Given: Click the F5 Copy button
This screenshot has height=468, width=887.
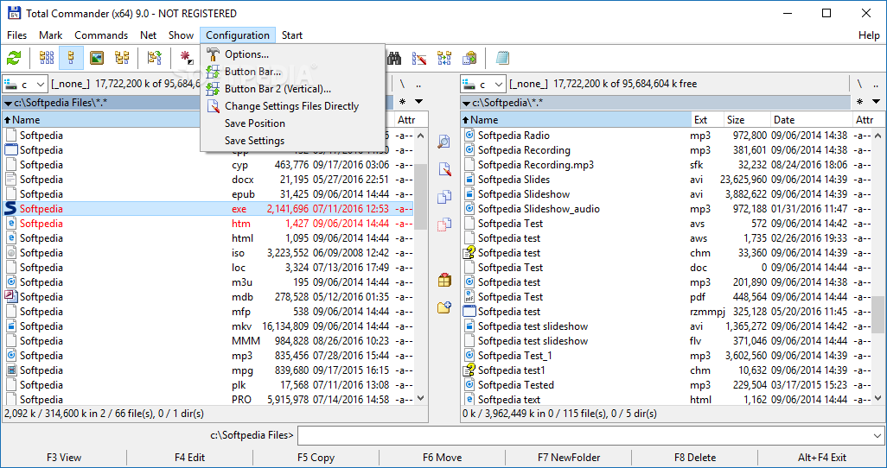Looking at the screenshot, I should click(316, 458).
